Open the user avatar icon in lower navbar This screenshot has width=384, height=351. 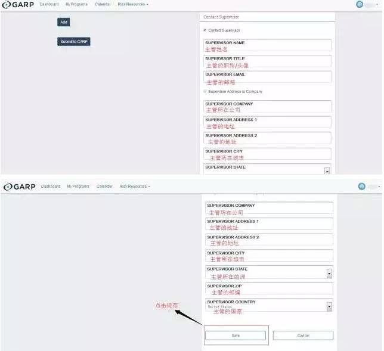[361, 187]
